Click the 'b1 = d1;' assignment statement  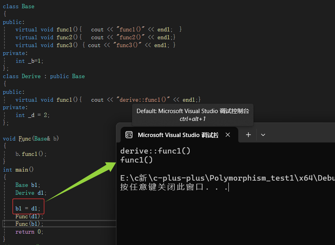point(28,208)
